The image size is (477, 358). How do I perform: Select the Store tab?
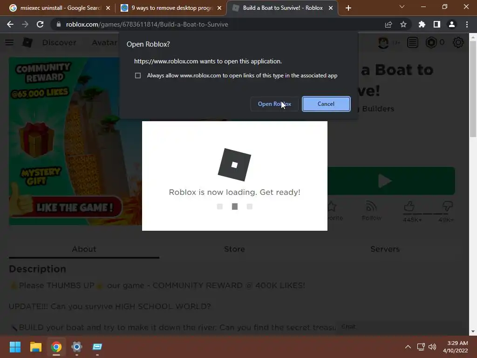[235, 249]
